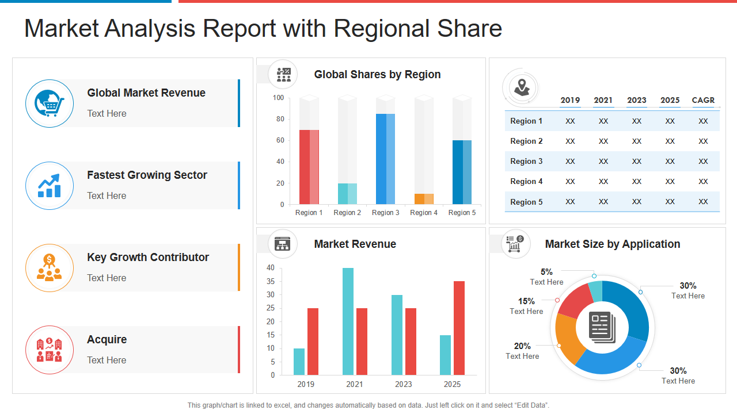Select the calculator icon above Global Shares chart
The width and height of the screenshot is (737, 414).
coord(282,74)
